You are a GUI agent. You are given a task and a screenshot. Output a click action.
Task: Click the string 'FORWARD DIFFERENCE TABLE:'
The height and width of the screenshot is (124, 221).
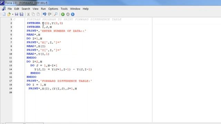coord(66,81)
